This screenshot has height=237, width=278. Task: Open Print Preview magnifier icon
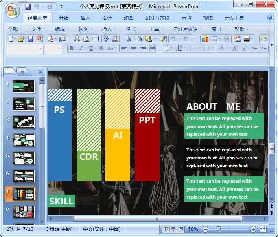coord(86,39)
